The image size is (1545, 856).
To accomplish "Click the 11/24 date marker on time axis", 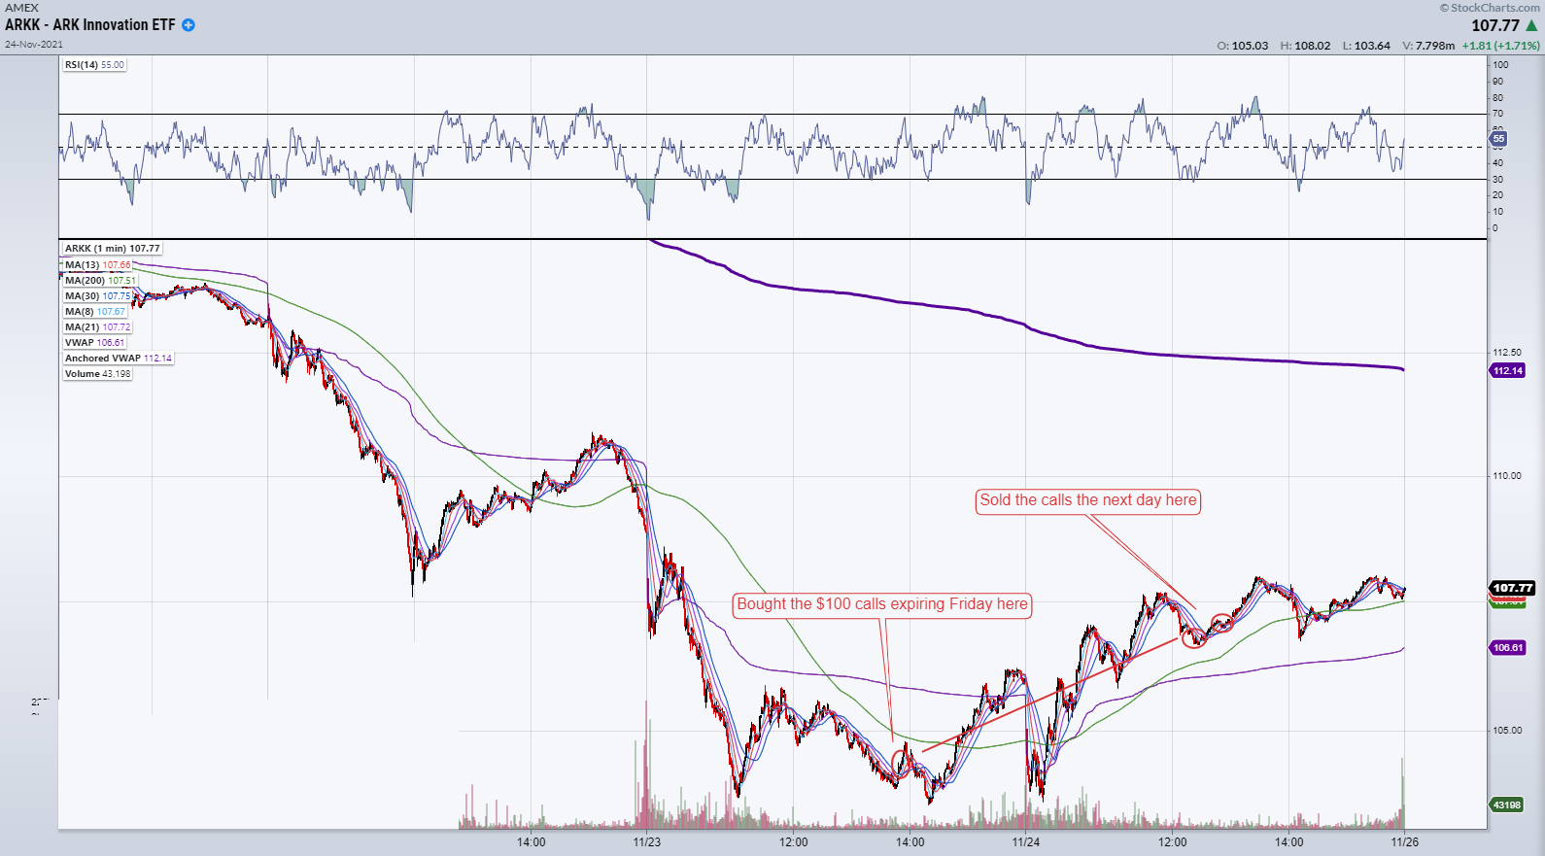I will 1025,842.
